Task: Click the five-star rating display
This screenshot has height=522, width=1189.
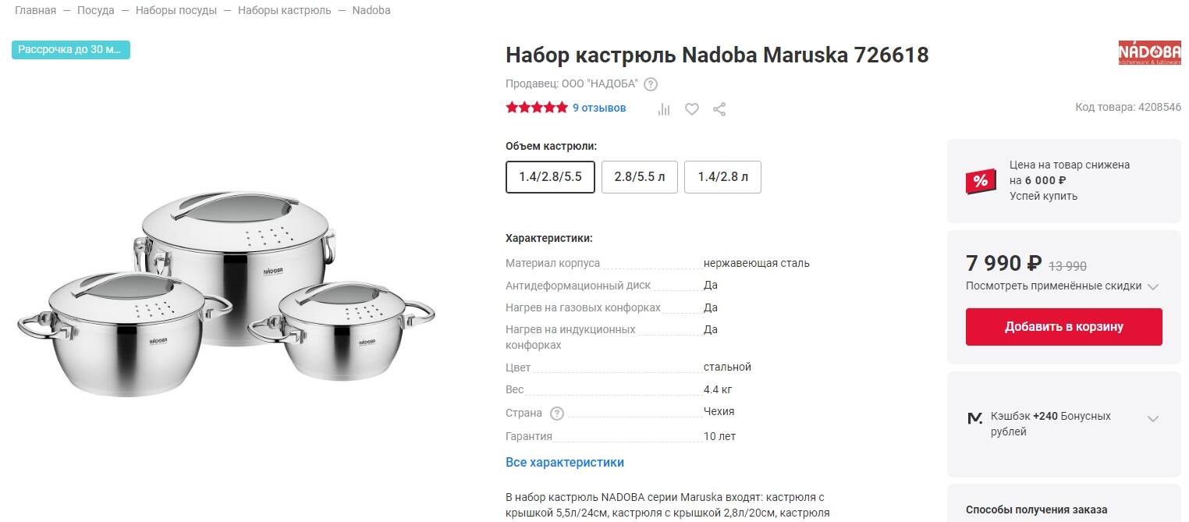Action: [537, 108]
